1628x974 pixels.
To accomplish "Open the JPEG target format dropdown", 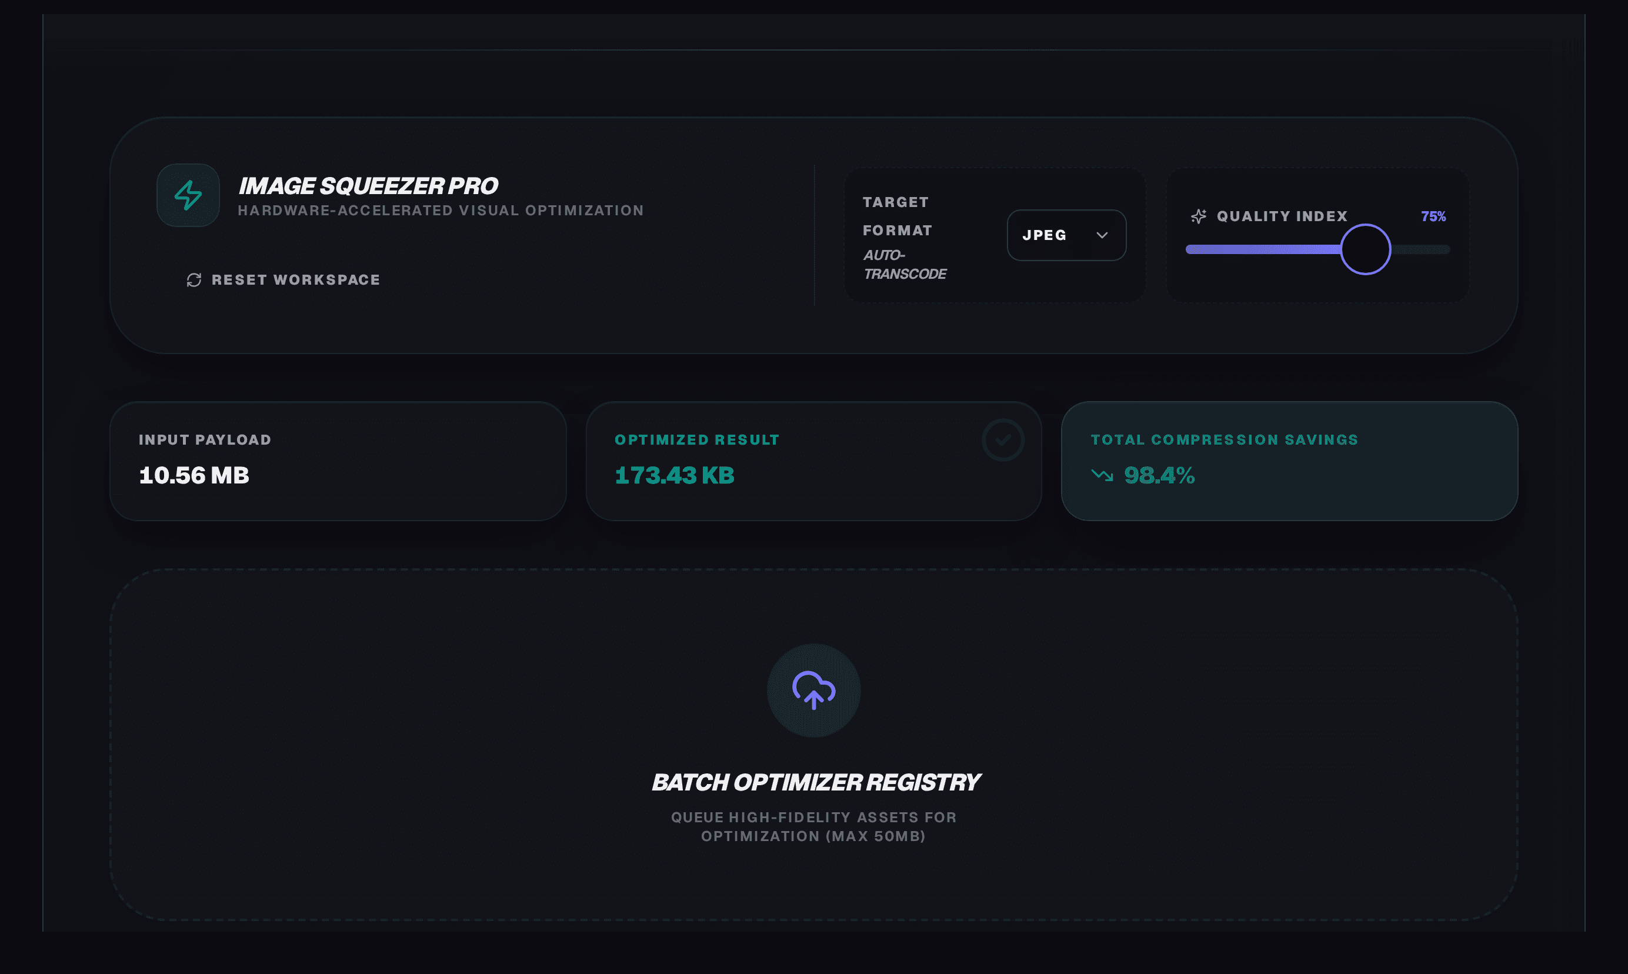I will 1066,235.
